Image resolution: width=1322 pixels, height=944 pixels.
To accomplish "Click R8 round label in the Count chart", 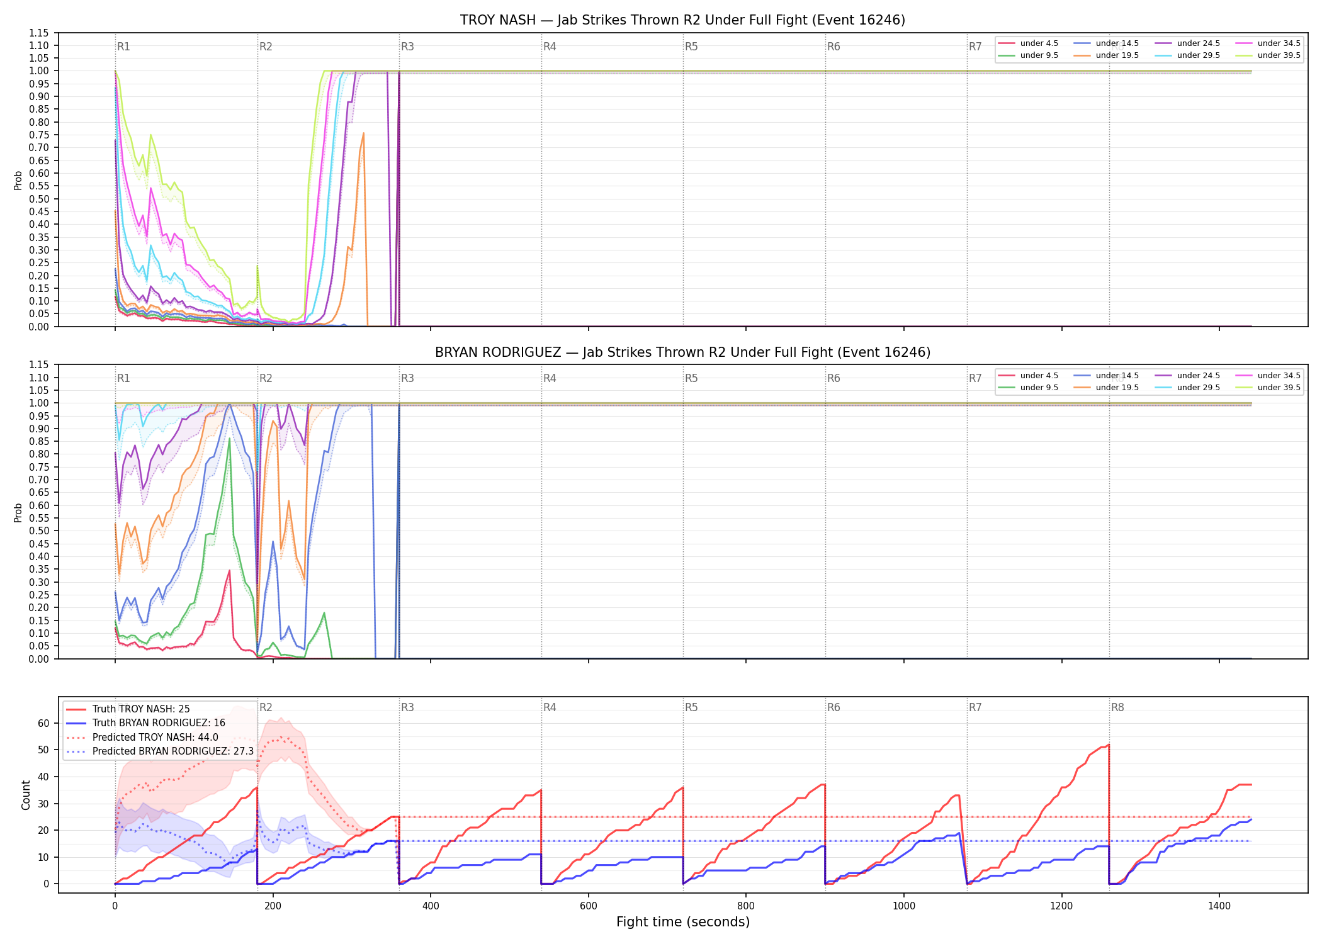I will tap(1117, 707).
